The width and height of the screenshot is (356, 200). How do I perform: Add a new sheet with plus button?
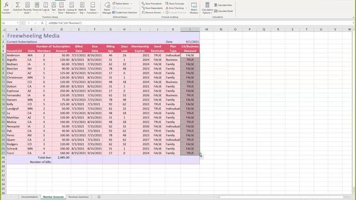coord(99,197)
